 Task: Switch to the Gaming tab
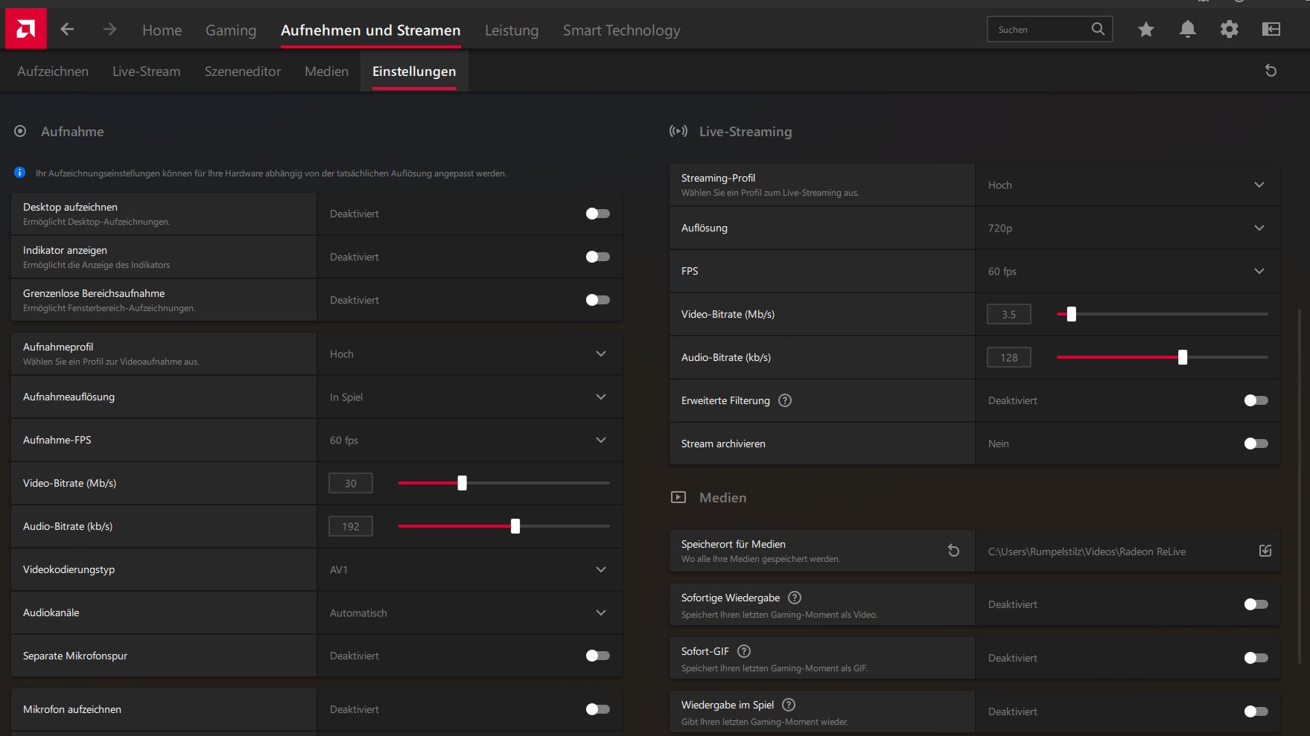231,31
